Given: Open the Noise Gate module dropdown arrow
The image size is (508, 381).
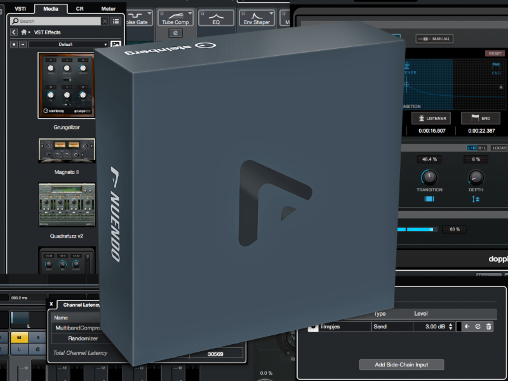Looking at the screenshot, I should tap(149, 13).
